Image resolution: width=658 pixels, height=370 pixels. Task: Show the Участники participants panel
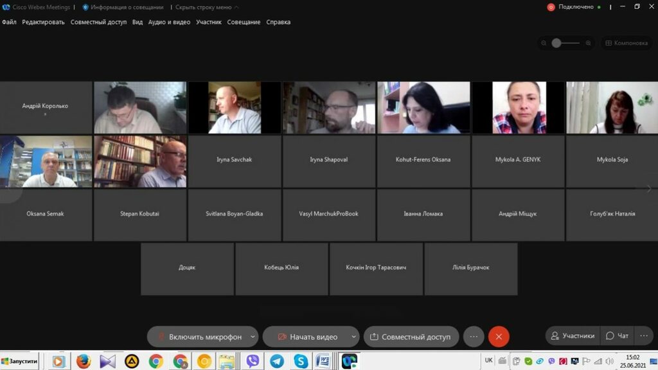click(572, 336)
